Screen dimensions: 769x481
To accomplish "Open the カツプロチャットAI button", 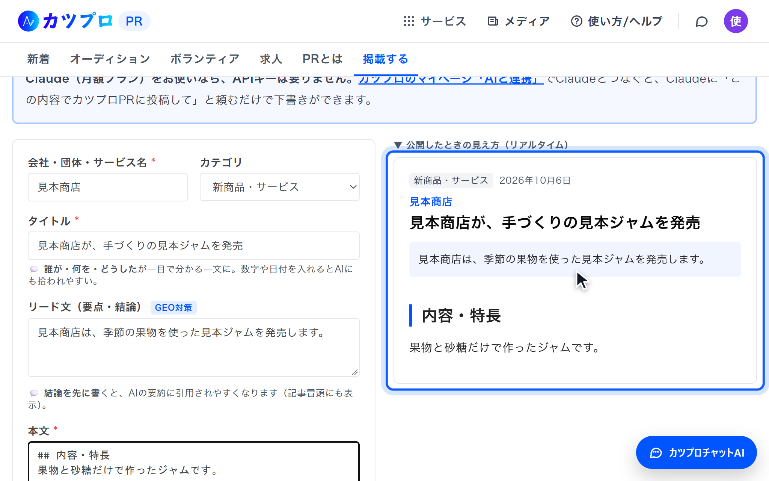I will click(x=696, y=452).
